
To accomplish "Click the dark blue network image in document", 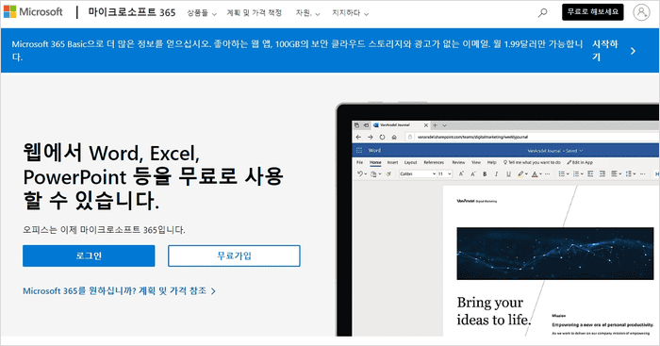I will 555,254.
